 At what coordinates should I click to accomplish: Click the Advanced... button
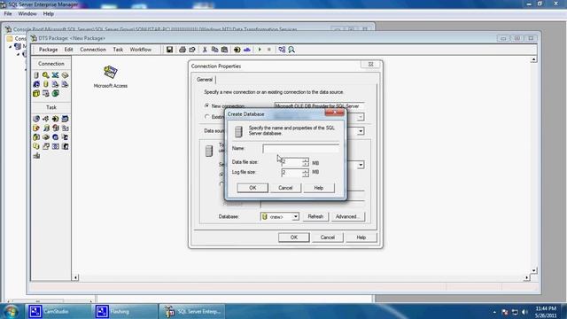[x=347, y=216]
